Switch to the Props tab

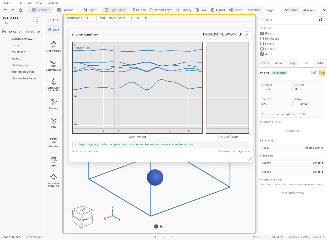pyautogui.click(x=292, y=63)
